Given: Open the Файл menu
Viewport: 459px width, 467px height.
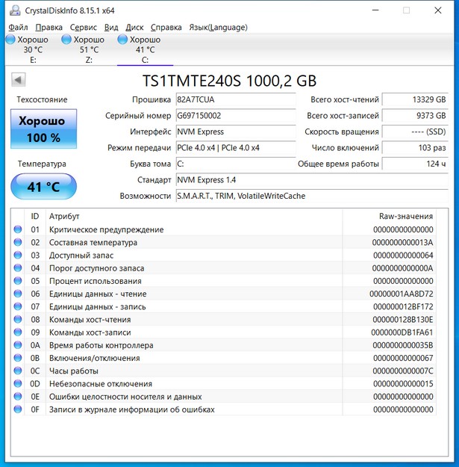Looking at the screenshot, I should (x=18, y=28).
